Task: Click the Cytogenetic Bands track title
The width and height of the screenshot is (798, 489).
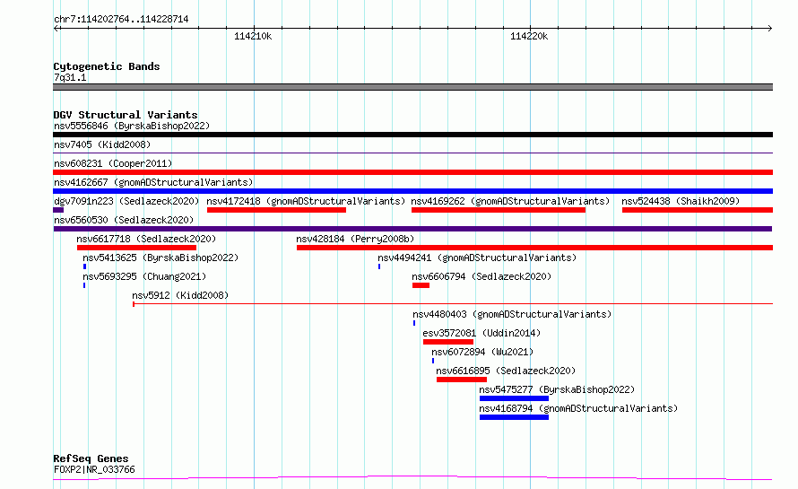Action: coord(107,66)
